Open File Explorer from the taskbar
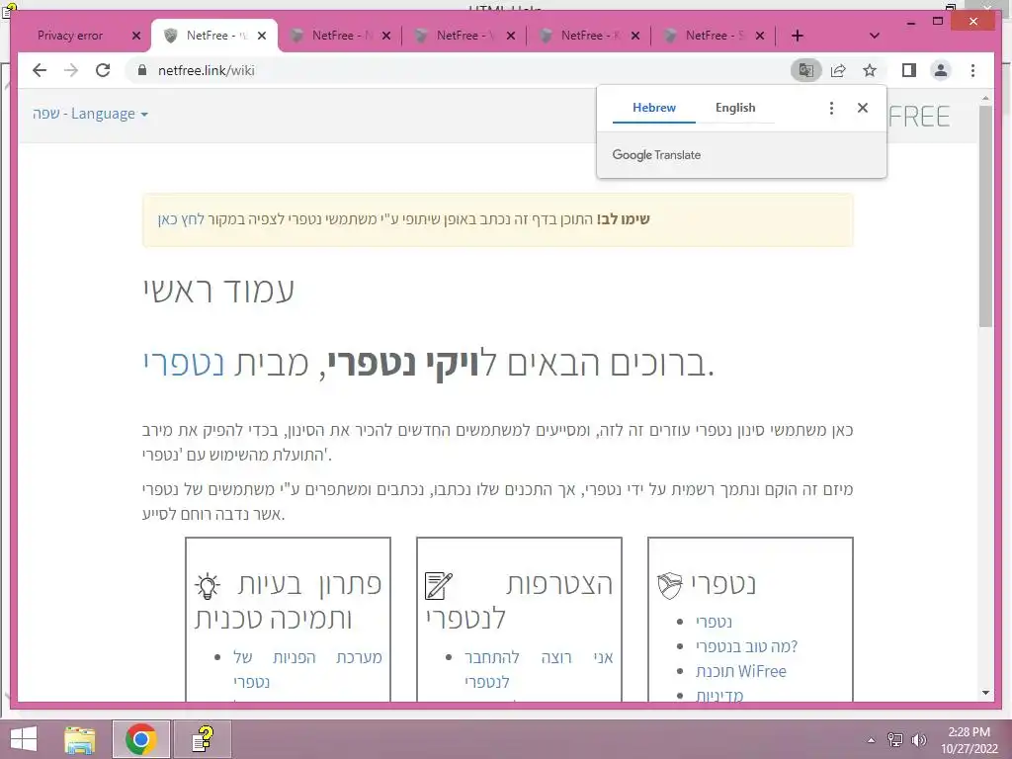Screen dimensions: 1012x759 [80, 739]
